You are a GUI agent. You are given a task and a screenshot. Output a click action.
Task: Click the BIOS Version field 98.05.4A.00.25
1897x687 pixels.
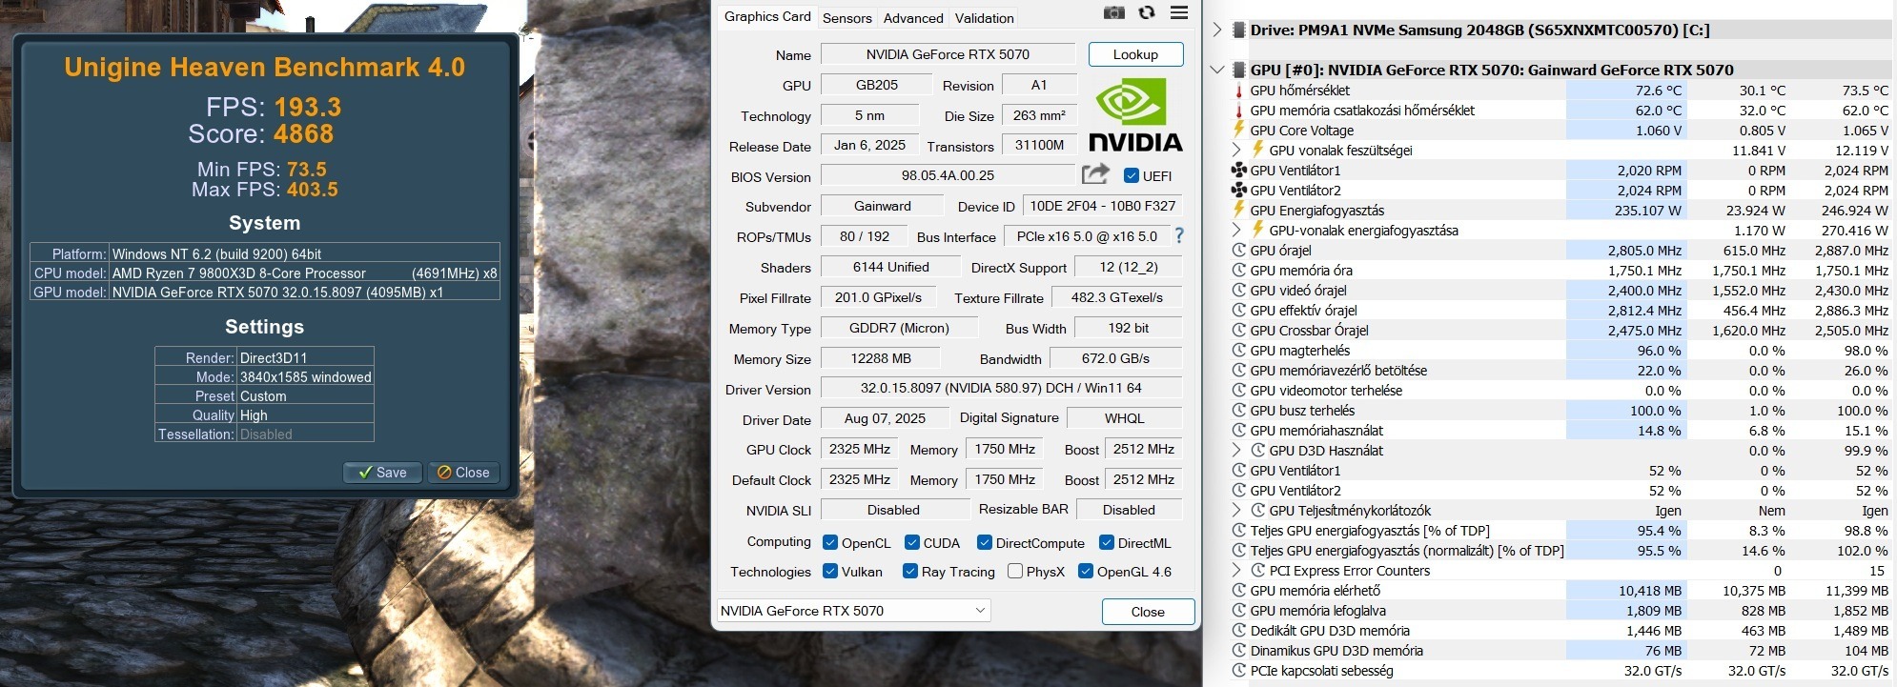click(948, 175)
